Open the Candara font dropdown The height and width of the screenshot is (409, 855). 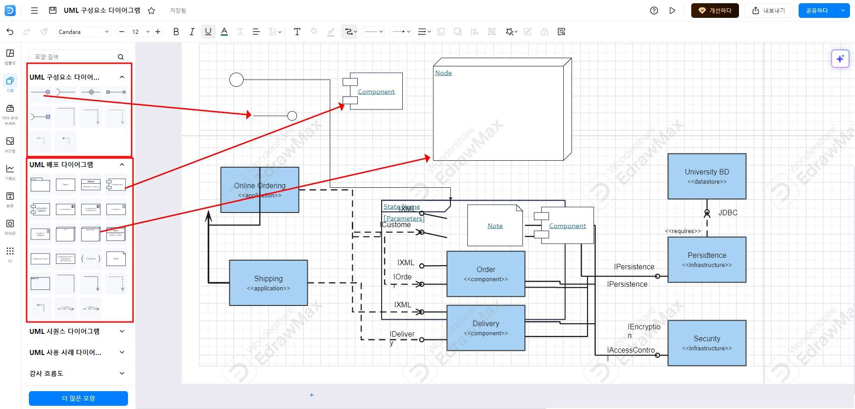click(83, 32)
